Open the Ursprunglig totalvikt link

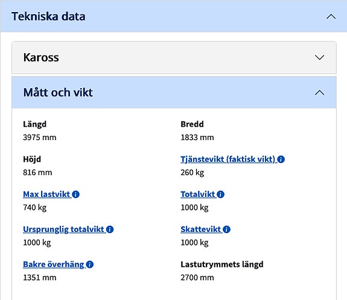(x=63, y=229)
